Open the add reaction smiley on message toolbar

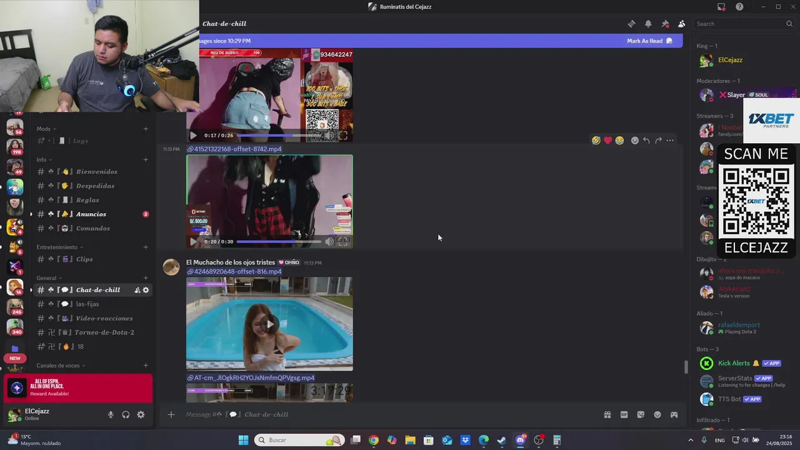click(x=634, y=141)
